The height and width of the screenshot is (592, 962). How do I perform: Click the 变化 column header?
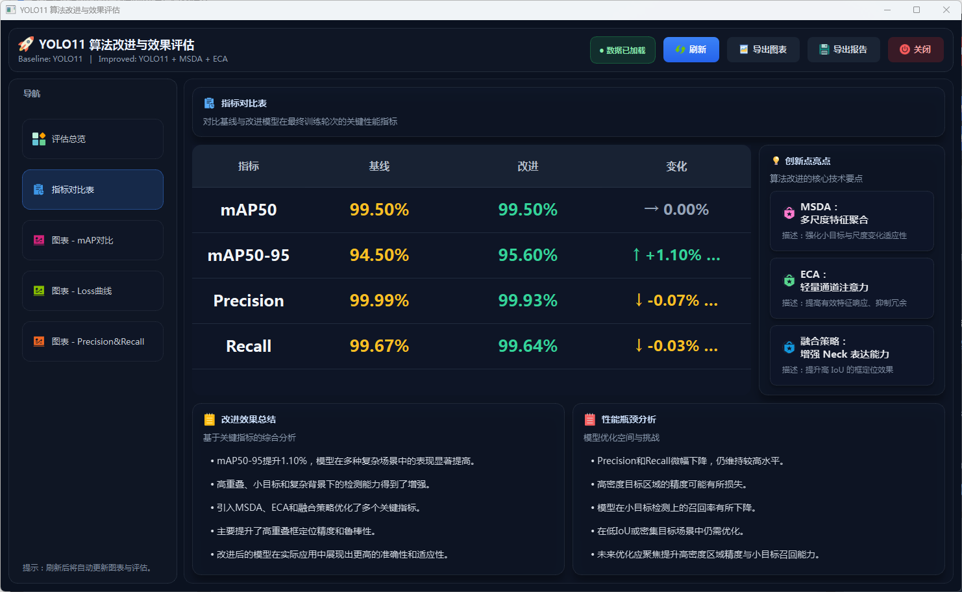pos(676,166)
